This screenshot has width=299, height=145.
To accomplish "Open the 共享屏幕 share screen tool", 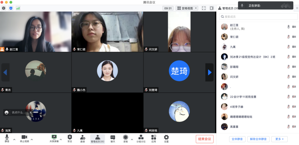I will coord(54,138).
